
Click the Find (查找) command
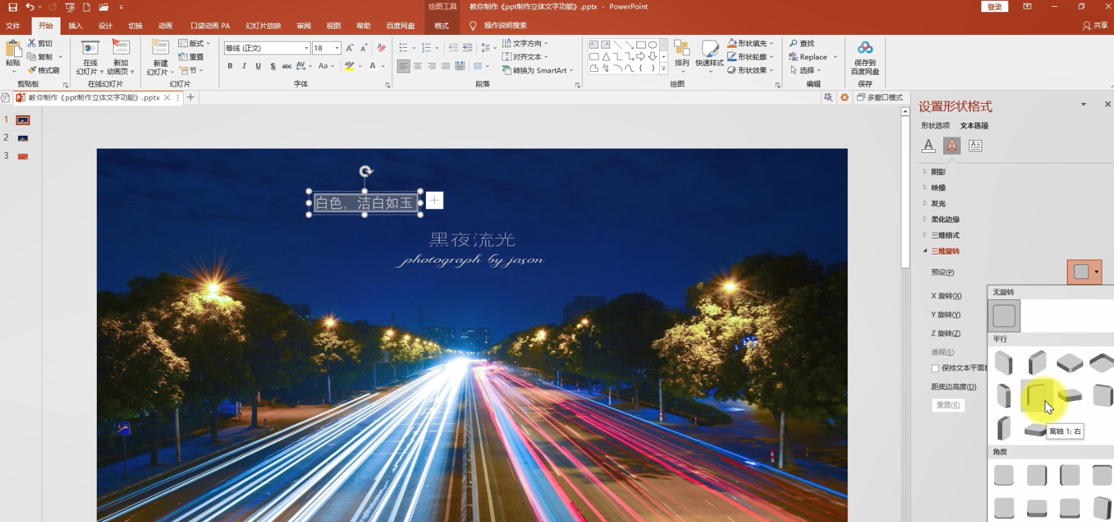[802, 43]
